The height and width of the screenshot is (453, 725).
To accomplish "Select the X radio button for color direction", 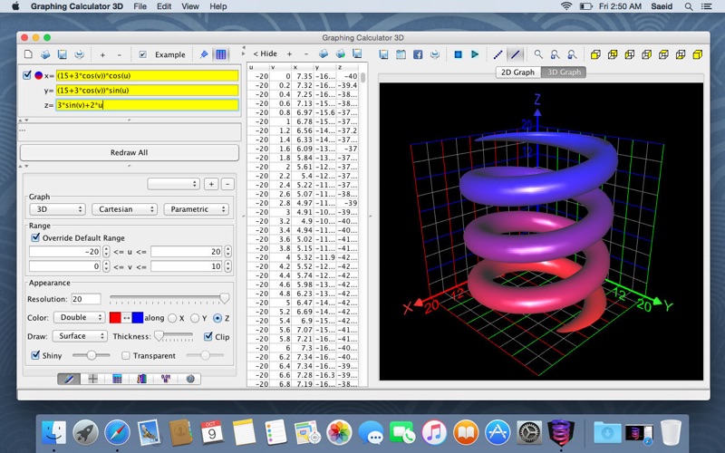I will (172, 318).
